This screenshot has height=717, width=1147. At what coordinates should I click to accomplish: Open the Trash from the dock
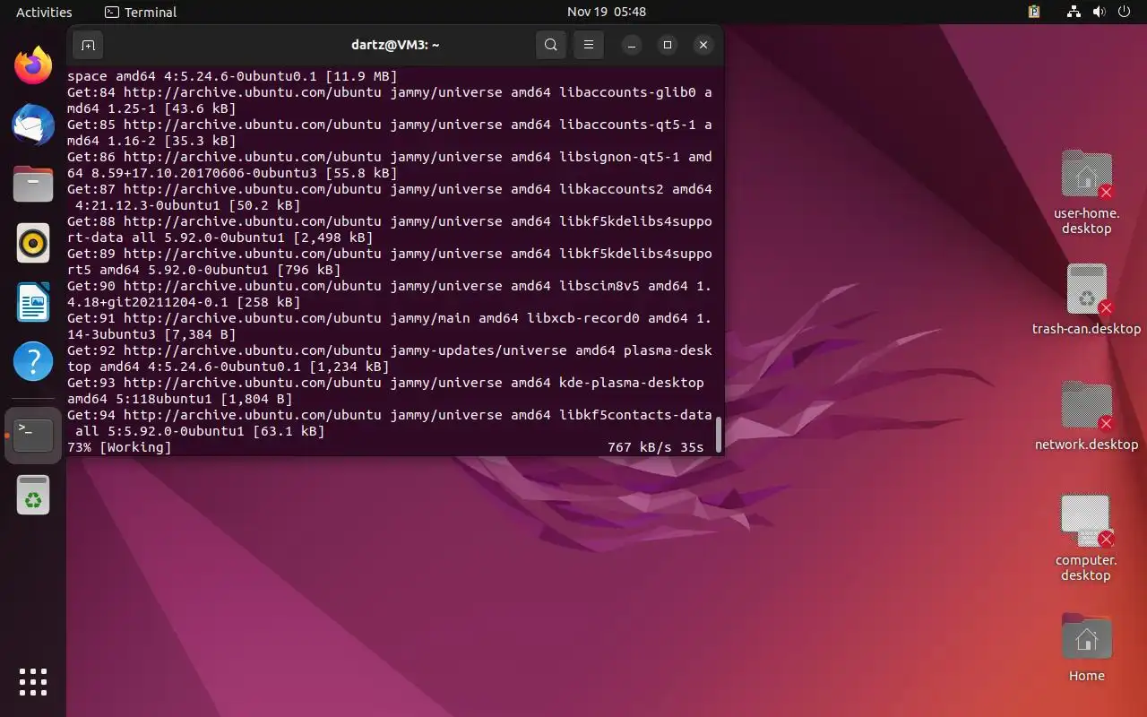click(33, 495)
